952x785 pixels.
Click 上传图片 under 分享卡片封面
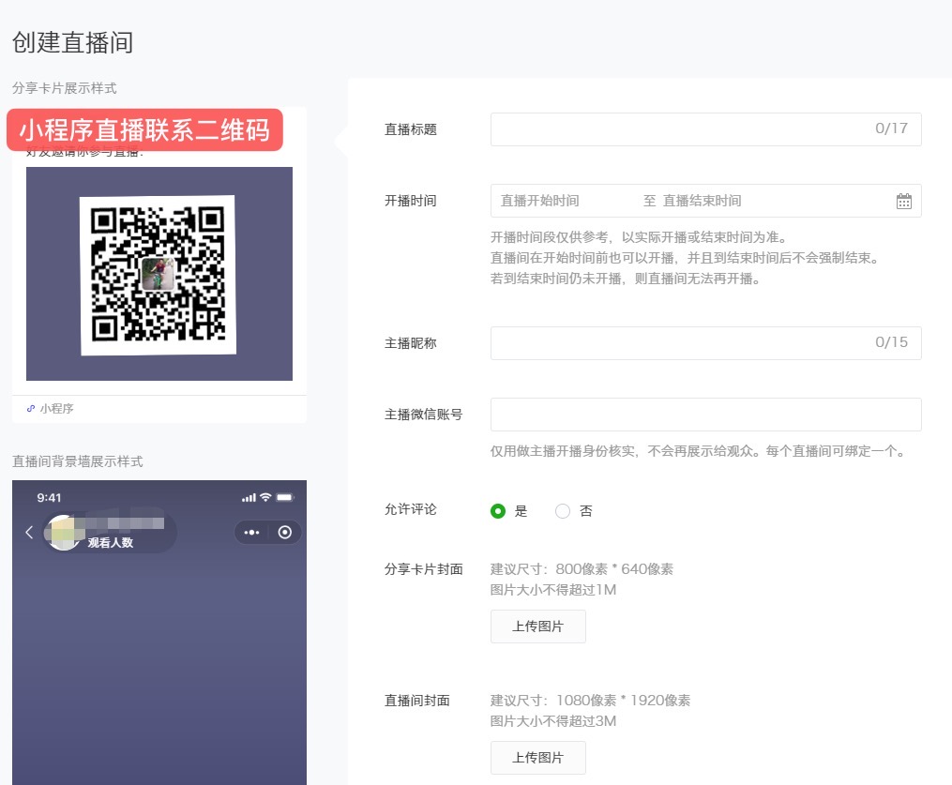[538, 626]
